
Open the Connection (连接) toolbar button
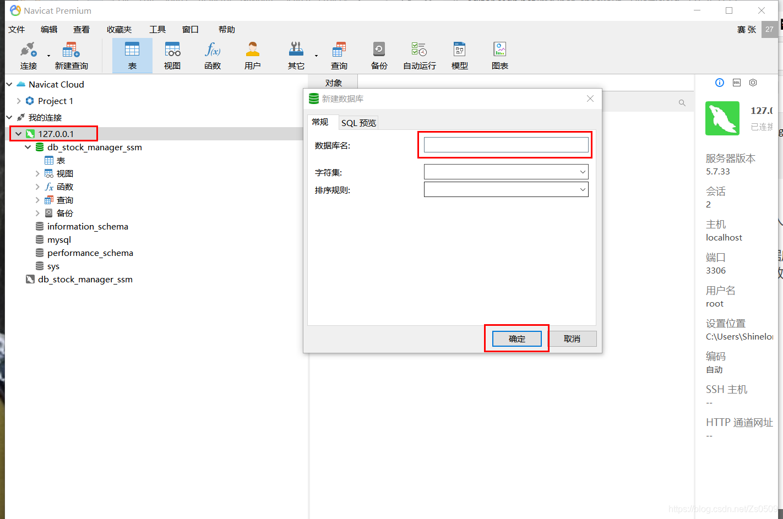29,56
